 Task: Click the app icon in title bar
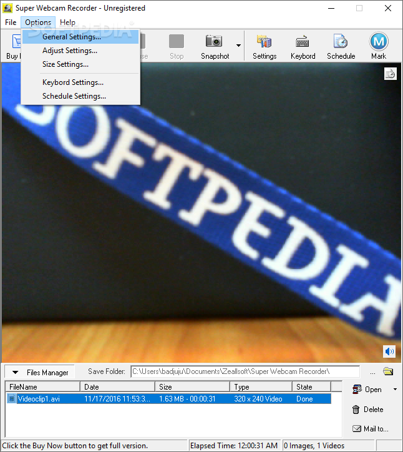7,8
